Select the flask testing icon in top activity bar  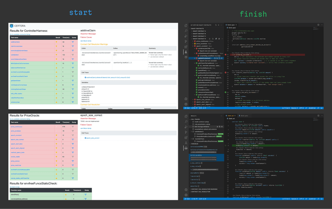tap(186, 52)
